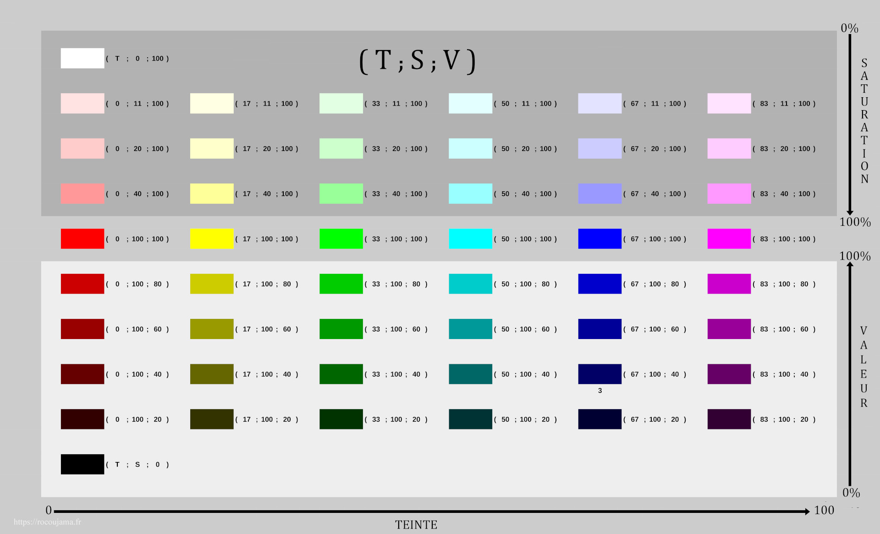Select the pure green (33;100;100) swatch
Screen dimensions: 880x534
[341, 239]
